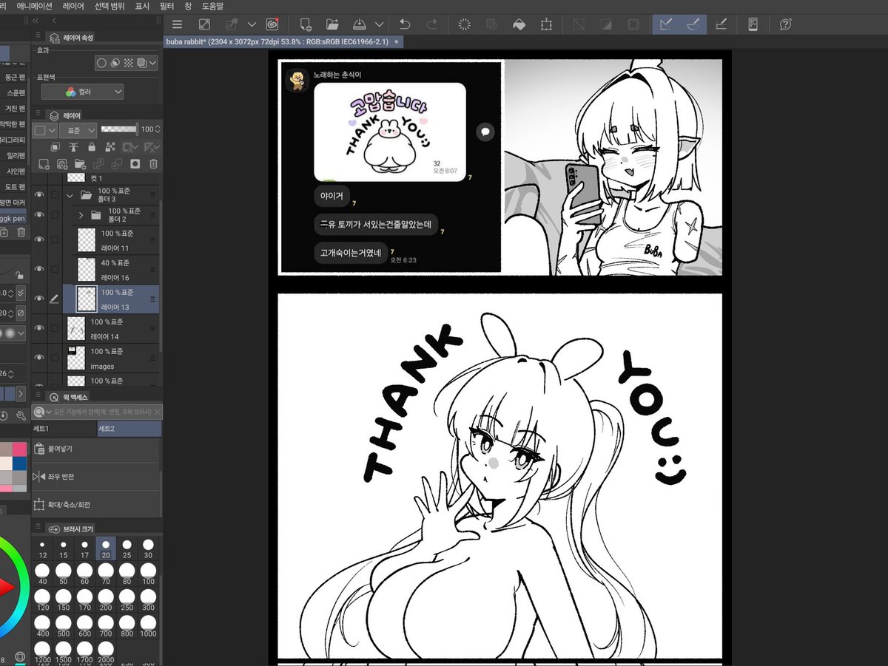Screen dimensions: 888x666
Task: Open the 컬러 expression color dropdown
Action: tap(82, 92)
